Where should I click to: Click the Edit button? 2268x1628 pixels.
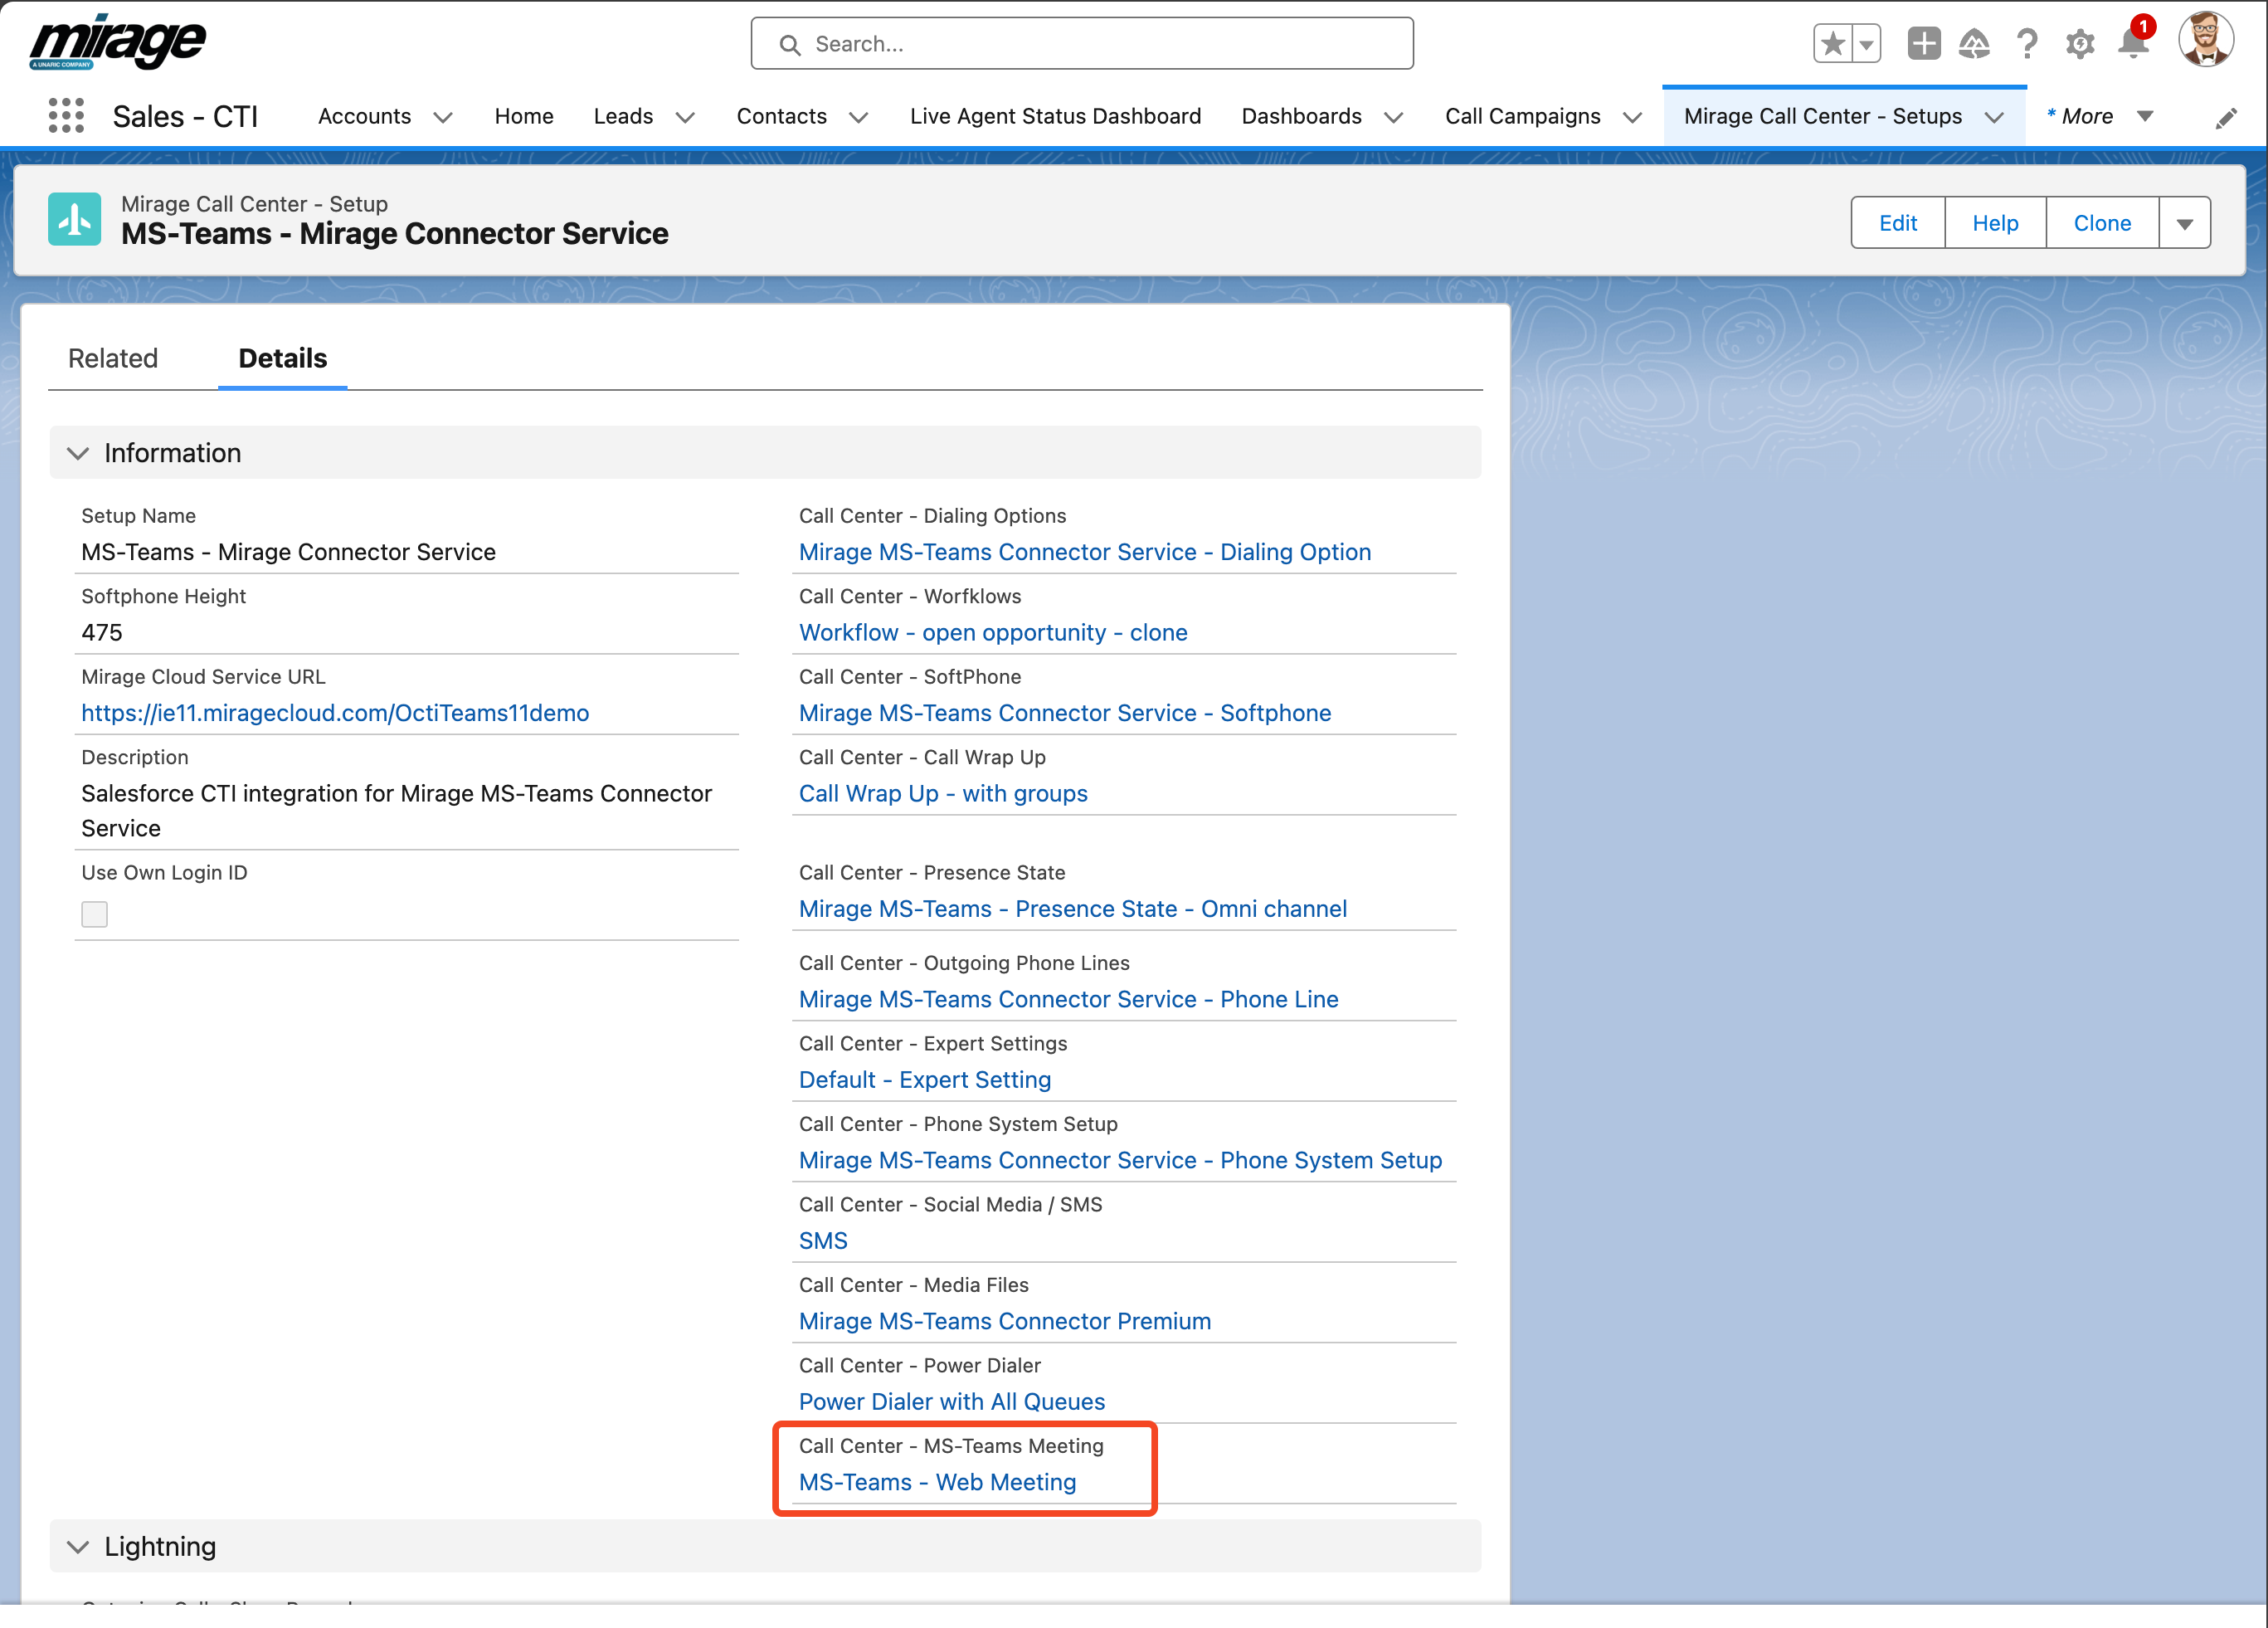pyautogui.click(x=1897, y=223)
